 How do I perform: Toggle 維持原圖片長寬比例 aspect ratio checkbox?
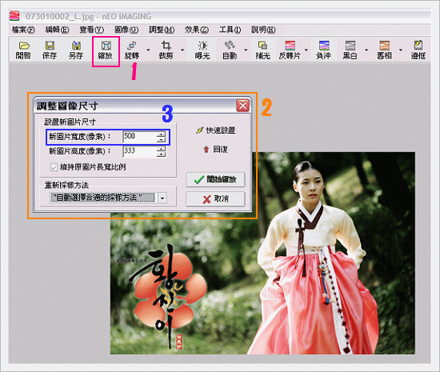[x=54, y=167]
